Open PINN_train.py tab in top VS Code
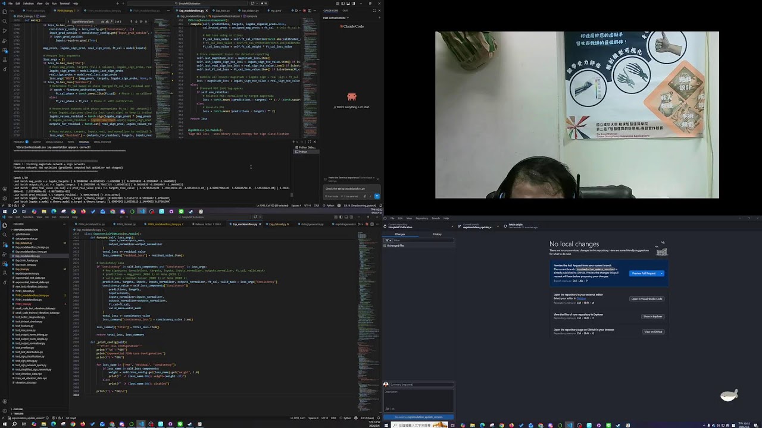 pyautogui.click(x=65, y=11)
